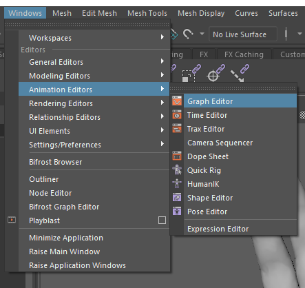The width and height of the screenshot is (305, 288).
Task: Switch to the FX Caching shelf tab
Action: [x=244, y=54]
